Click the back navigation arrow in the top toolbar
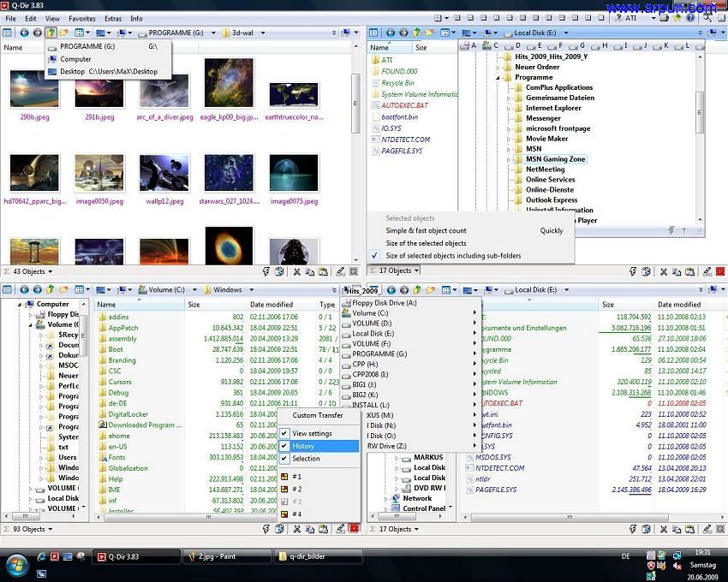The image size is (728, 582). [24, 33]
